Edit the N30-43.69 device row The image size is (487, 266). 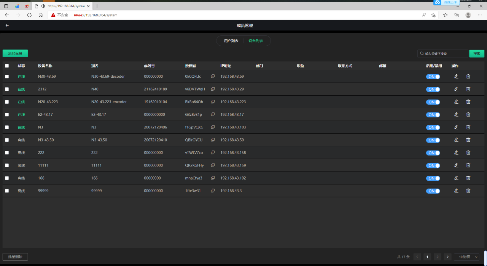point(456,76)
